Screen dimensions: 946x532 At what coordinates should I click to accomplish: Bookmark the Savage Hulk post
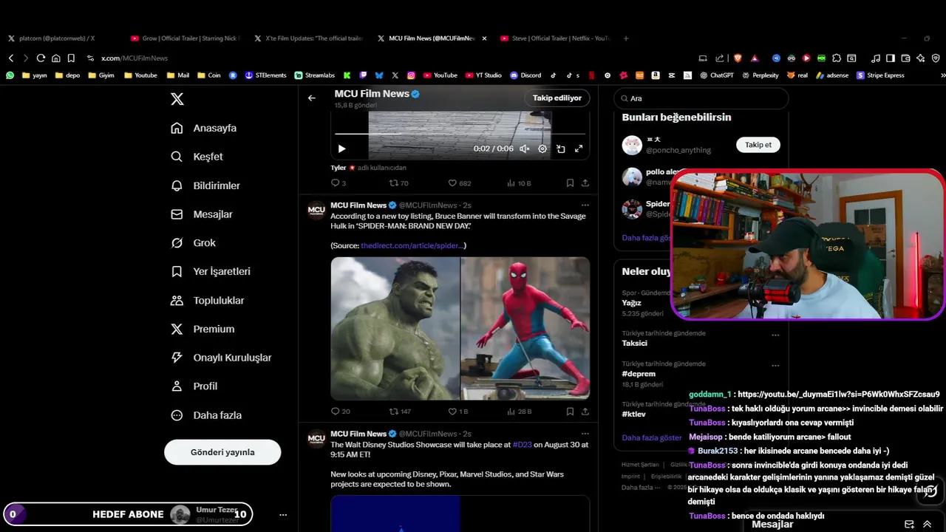click(570, 412)
